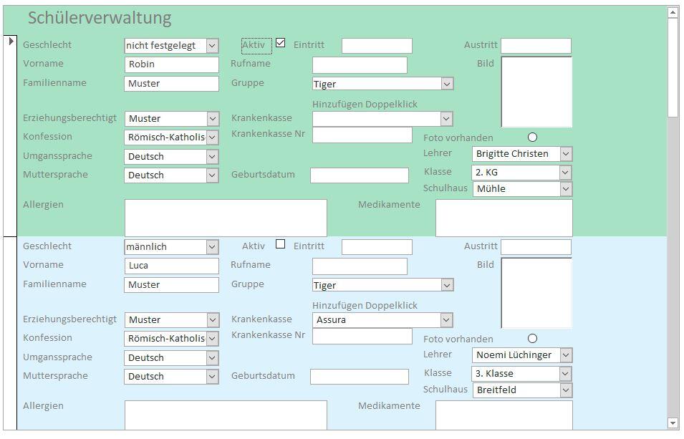This screenshot has height=439, width=684.
Task: Expand Klasse dropdown showing 2. KG
Action: (566, 173)
